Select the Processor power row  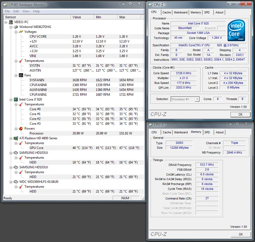coord(87,133)
